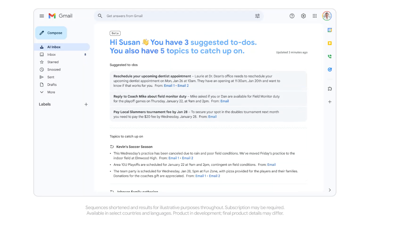
Task: Click the Gmail logo
Action: pos(61,16)
